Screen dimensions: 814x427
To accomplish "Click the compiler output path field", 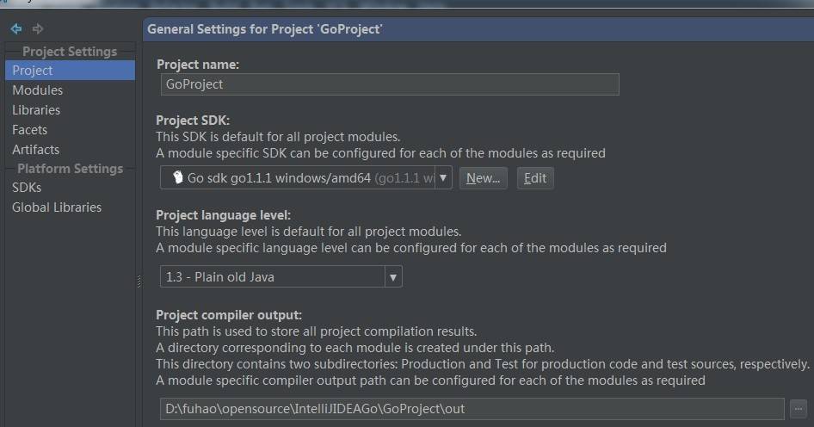I will [472, 408].
